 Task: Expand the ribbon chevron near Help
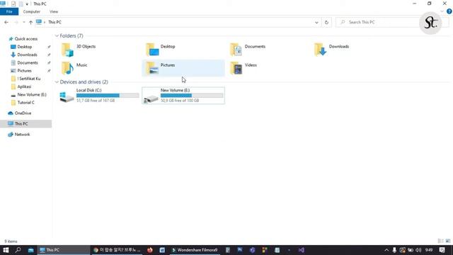click(x=442, y=11)
